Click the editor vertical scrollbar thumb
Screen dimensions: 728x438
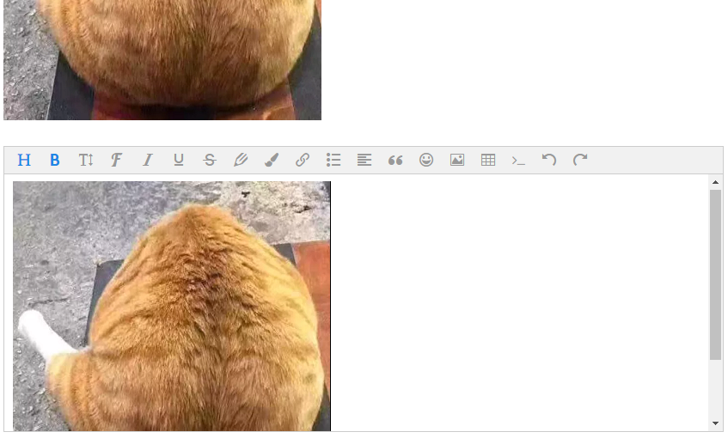pyautogui.click(x=715, y=275)
